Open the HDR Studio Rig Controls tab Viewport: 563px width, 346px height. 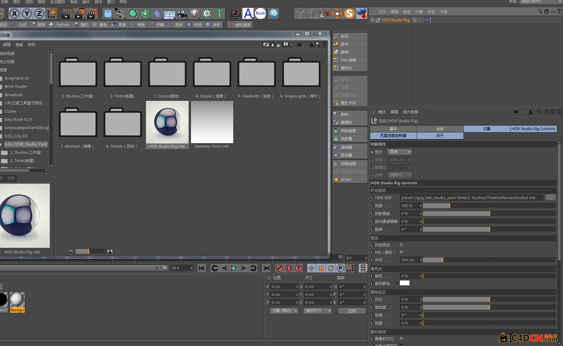pyautogui.click(x=533, y=129)
